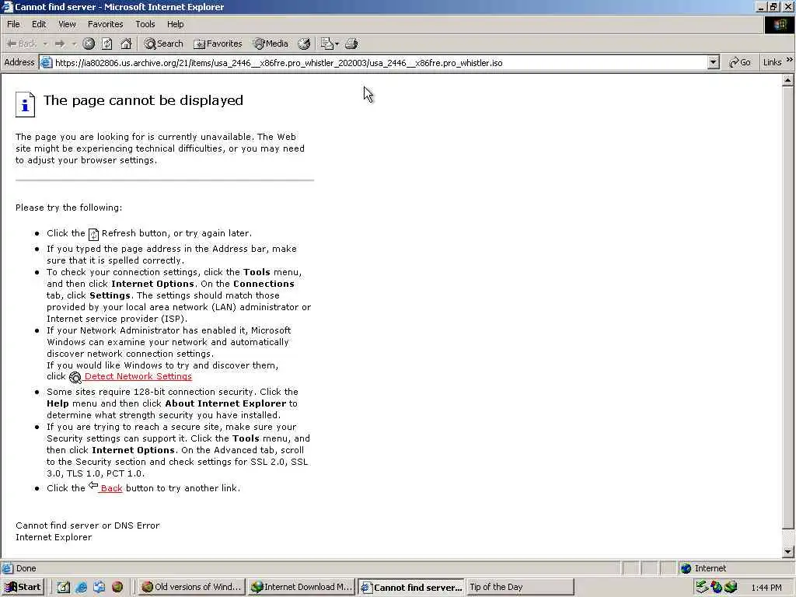Screen dimensions: 796x597
Task: Expand the Back history dropdown arrow
Action: click(45, 44)
